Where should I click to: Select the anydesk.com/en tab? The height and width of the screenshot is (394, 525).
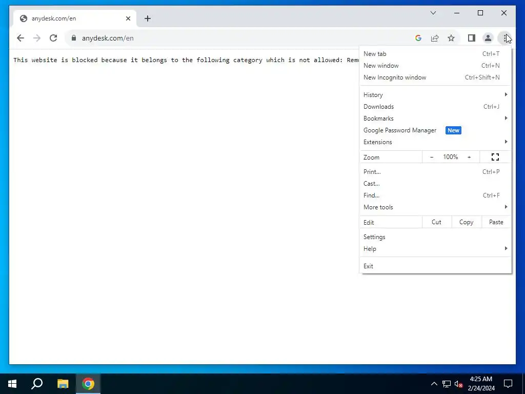74,18
